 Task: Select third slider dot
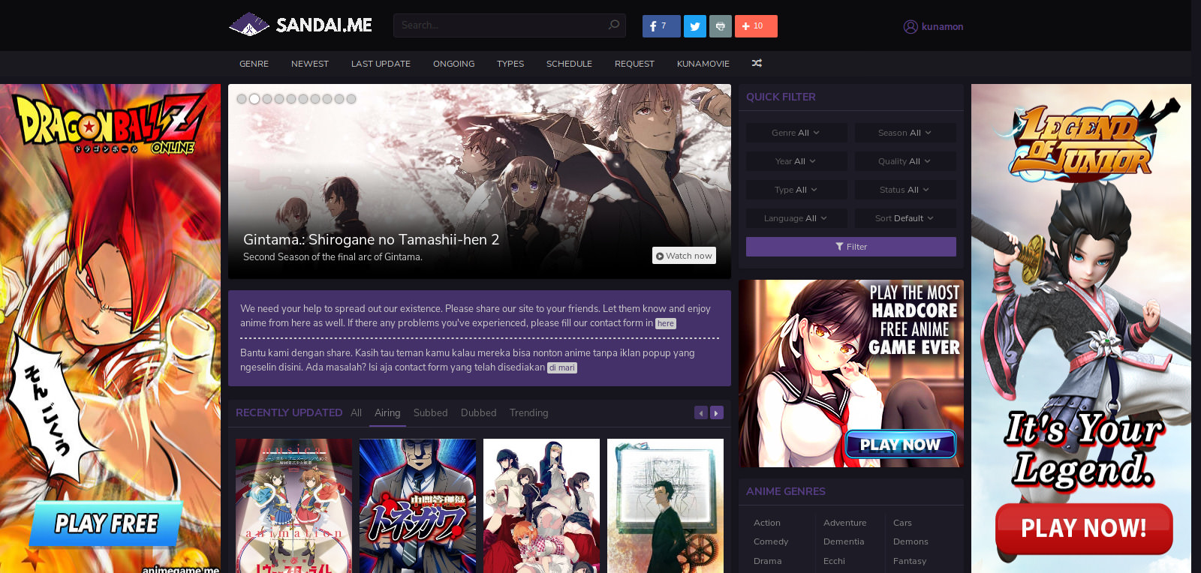click(267, 99)
